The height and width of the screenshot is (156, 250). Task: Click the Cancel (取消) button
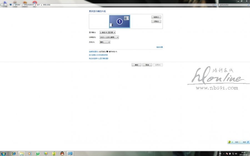click(147, 65)
